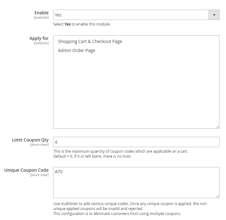Click the 'Use multilines' help note
The image size is (226, 220).
click(x=131, y=204)
